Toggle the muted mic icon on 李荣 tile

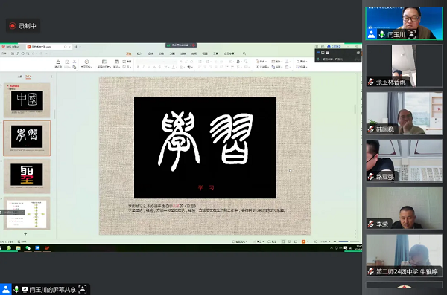371,224
